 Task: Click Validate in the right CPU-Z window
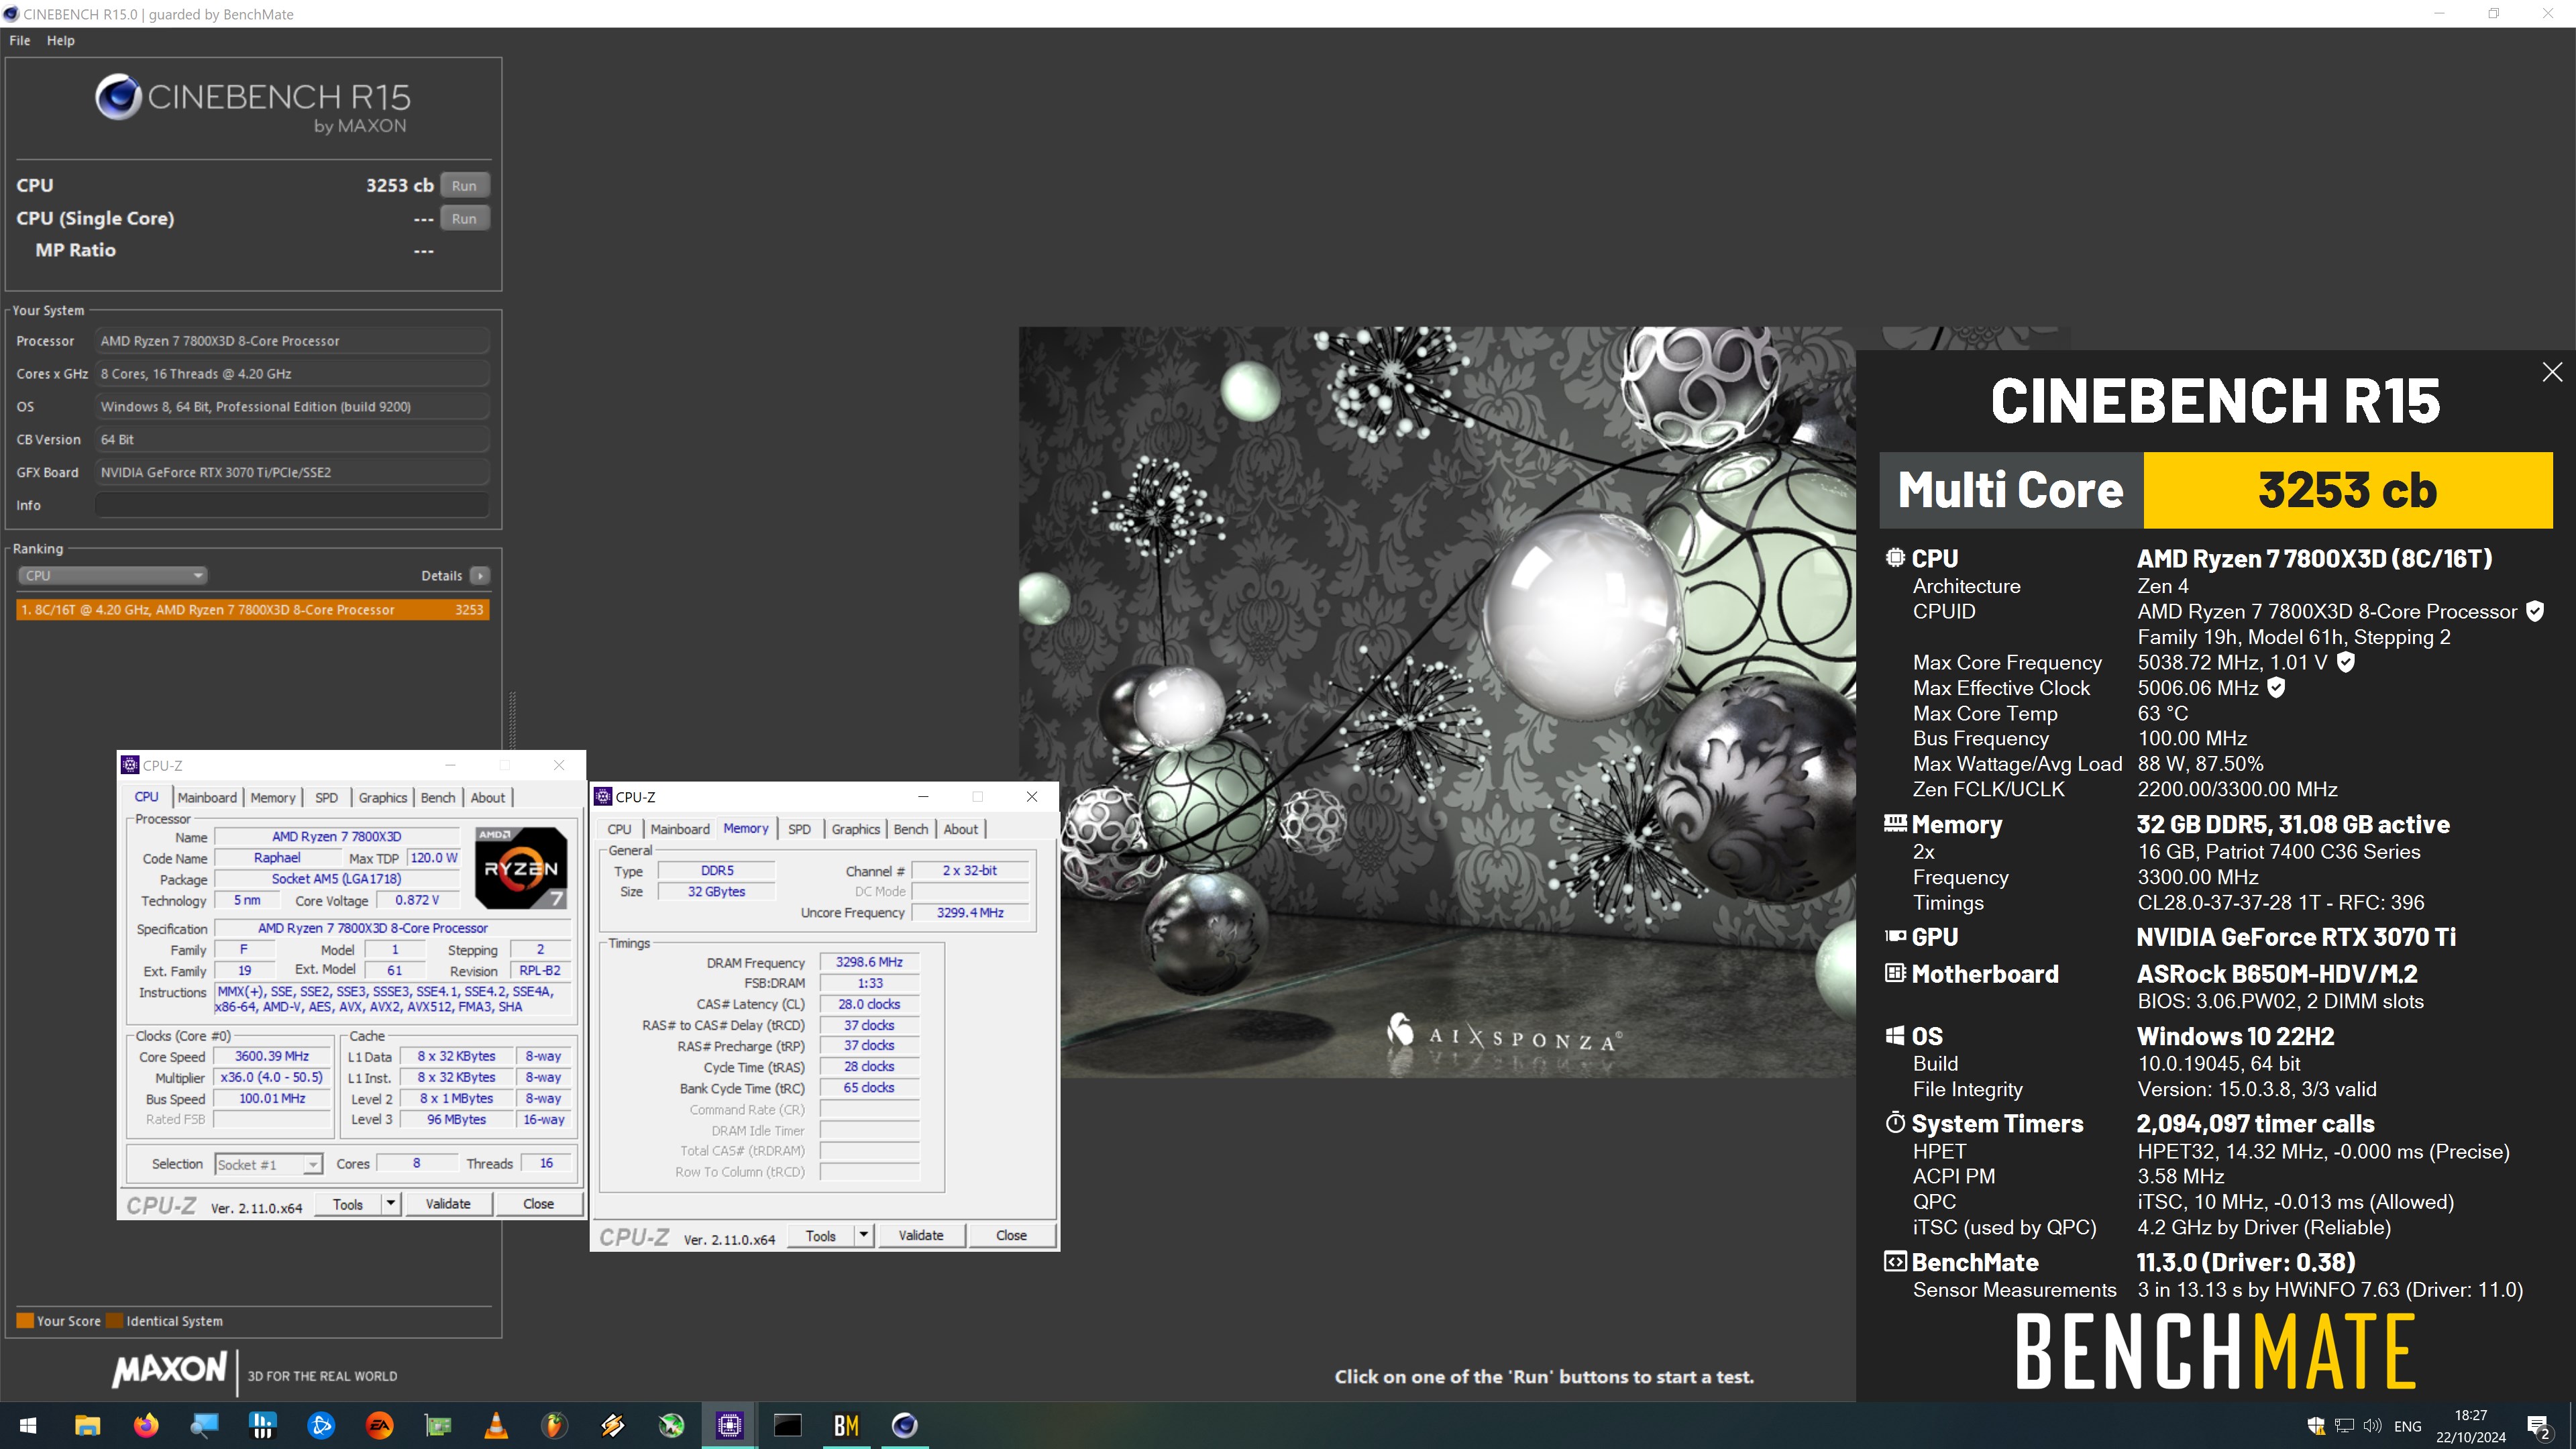click(x=921, y=1236)
